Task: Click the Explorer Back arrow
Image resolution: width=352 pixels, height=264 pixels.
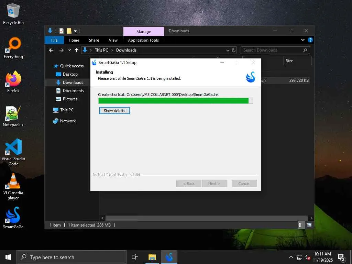Action: tap(52, 50)
